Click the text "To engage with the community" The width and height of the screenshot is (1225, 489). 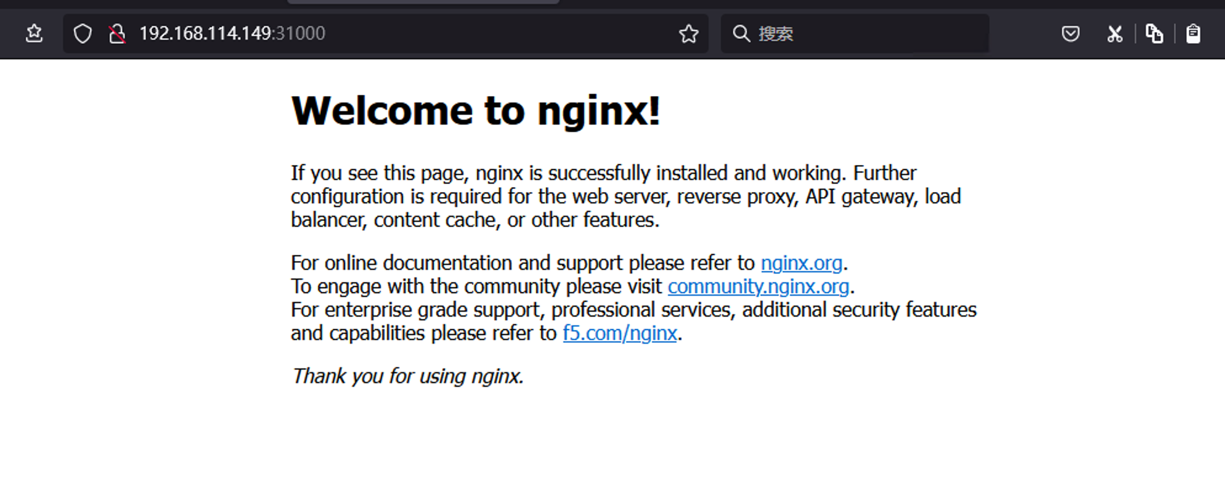click(425, 286)
